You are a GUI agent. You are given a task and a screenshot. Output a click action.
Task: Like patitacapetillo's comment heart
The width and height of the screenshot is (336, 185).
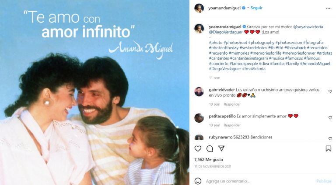[330, 118]
